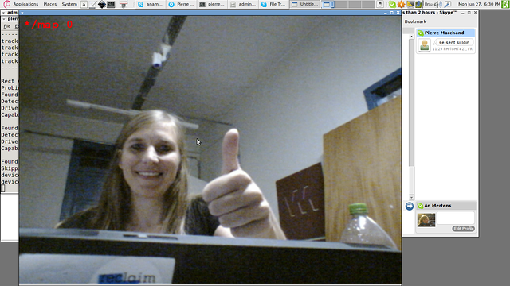Open the Places menu
Viewport: 510px width, 286px height.
[x=50, y=4]
